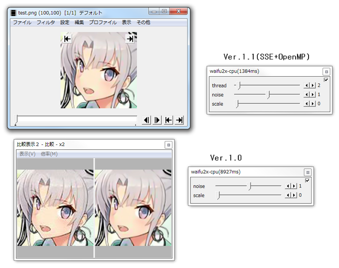Increase thread value with right arrow
Image resolution: width=339 pixels, height=268 pixels.
click(x=313, y=85)
